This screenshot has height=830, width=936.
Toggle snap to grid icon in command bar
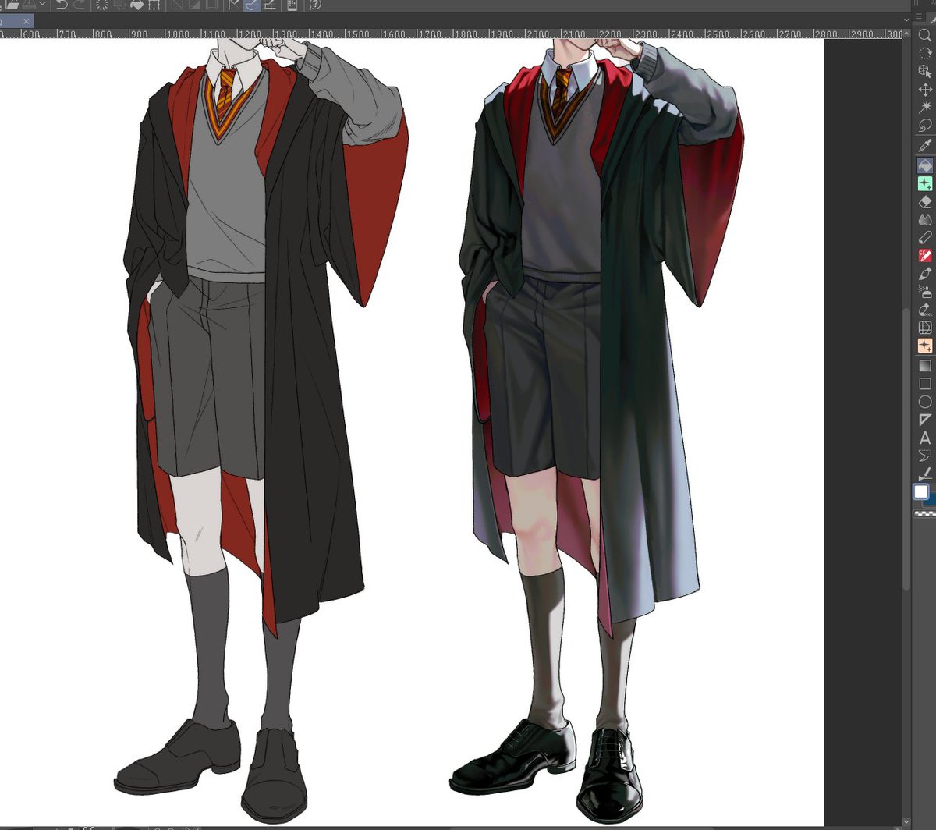click(270, 5)
